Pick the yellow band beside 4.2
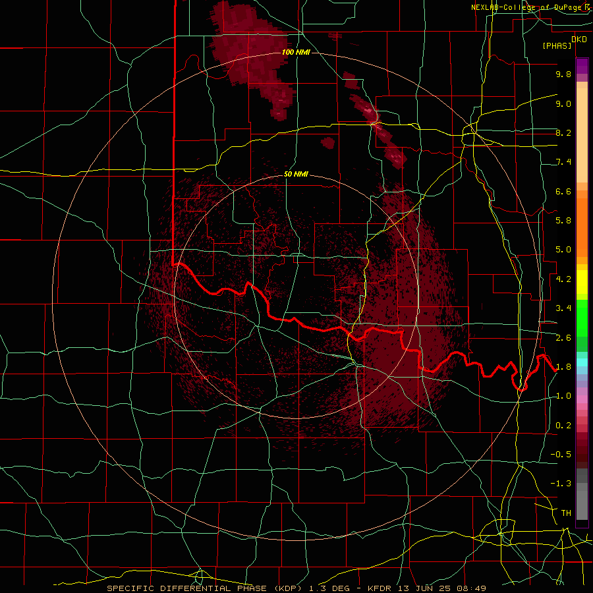Viewport: 593px width, 593px height. (582, 282)
